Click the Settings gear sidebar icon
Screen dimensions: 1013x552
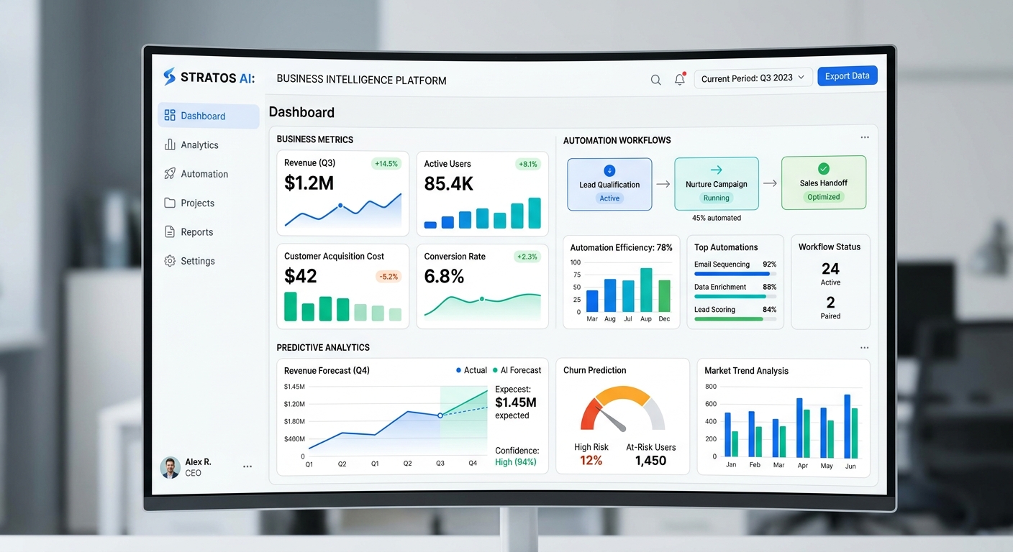[170, 261]
